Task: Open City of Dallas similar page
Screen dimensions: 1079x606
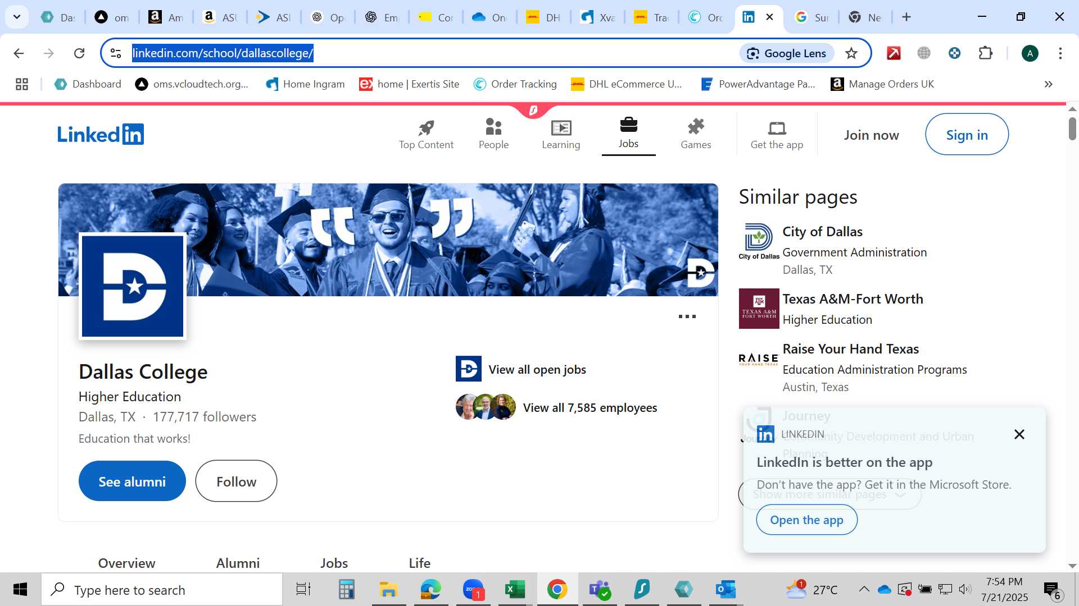Action: click(x=822, y=232)
